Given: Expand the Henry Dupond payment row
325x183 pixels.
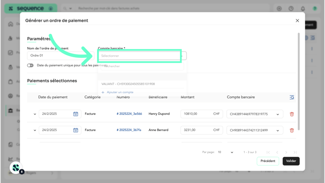Looking at the screenshot, I should [x=35, y=114].
